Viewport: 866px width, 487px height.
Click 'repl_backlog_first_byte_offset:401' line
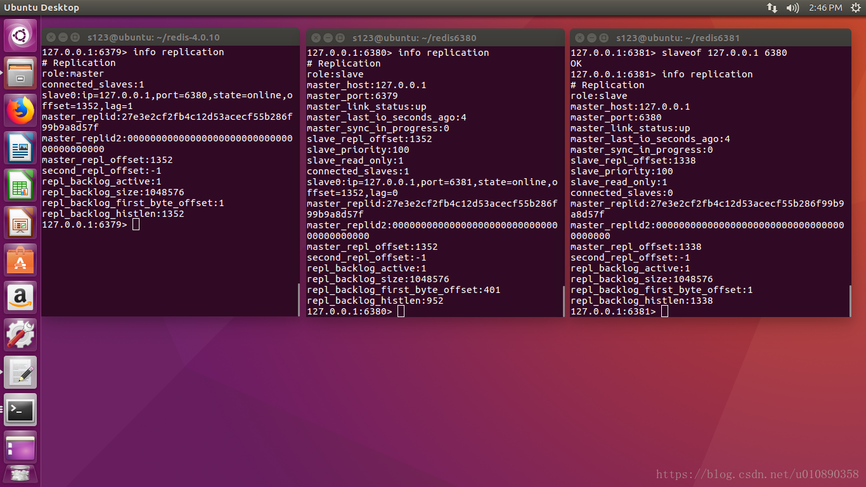[x=404, y=290]
